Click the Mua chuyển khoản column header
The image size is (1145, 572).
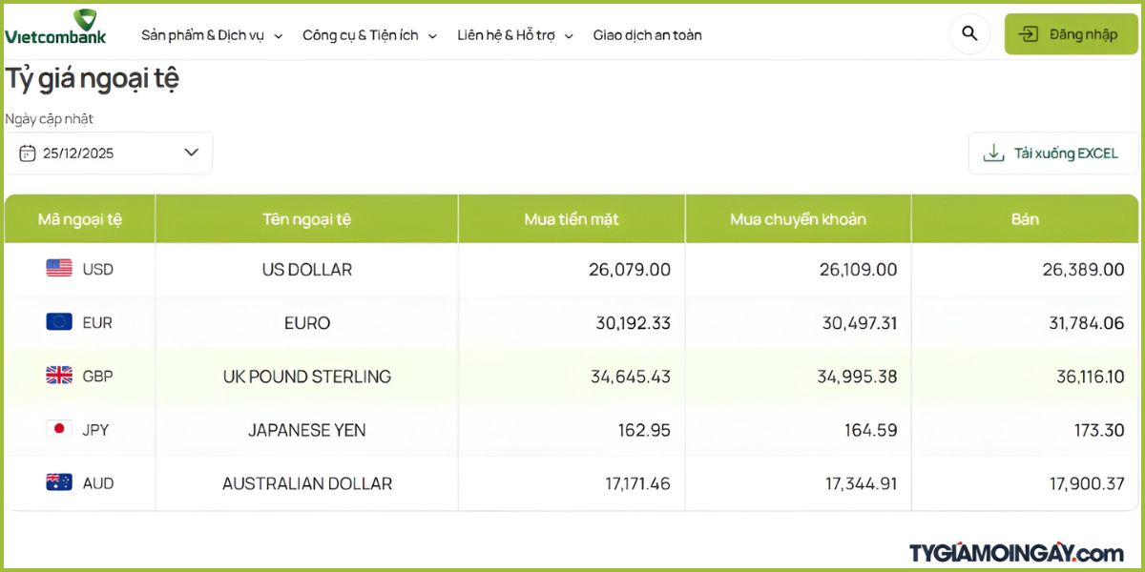pos(798,219)
